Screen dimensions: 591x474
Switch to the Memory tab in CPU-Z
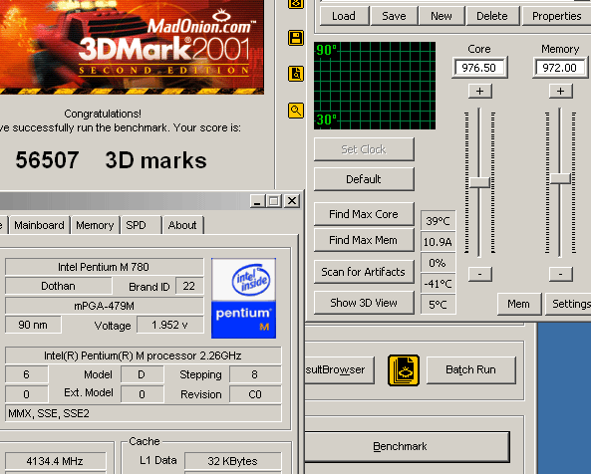pos(95,225)
